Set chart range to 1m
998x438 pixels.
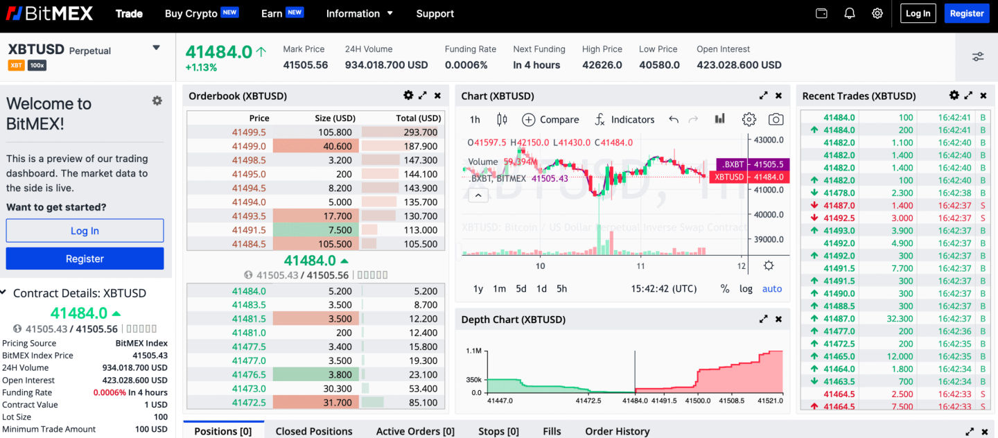499,289
